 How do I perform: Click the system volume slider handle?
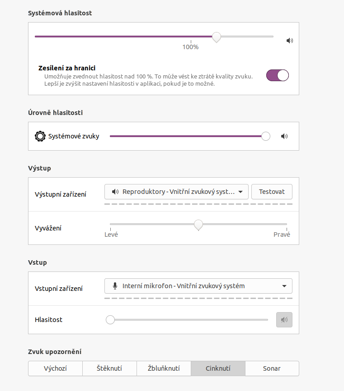pyautogui.click(x=217, y=37)
